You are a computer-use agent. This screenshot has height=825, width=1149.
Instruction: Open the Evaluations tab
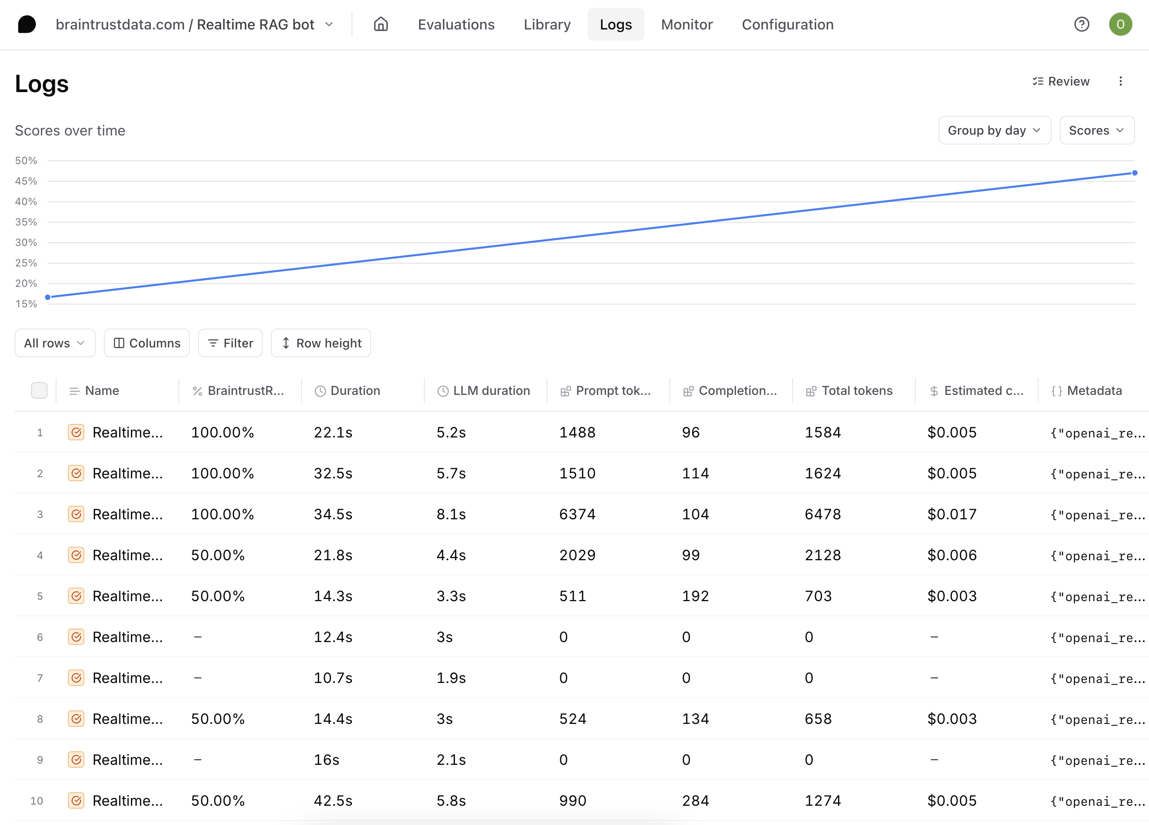click(x=456, y=24)
